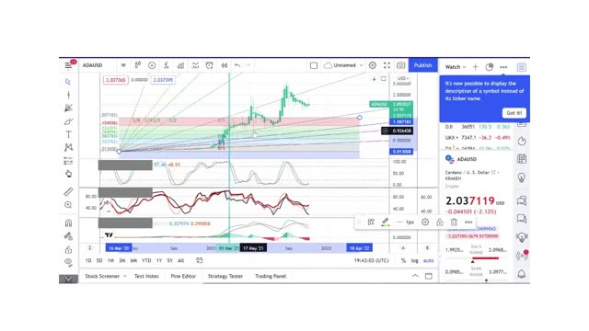
Task: Redo the last chart action
Action: (248, 65)
